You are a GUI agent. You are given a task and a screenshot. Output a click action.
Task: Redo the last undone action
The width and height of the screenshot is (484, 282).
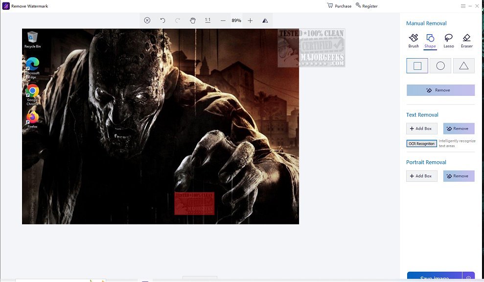pyautogui.click(x=178, y=21)
